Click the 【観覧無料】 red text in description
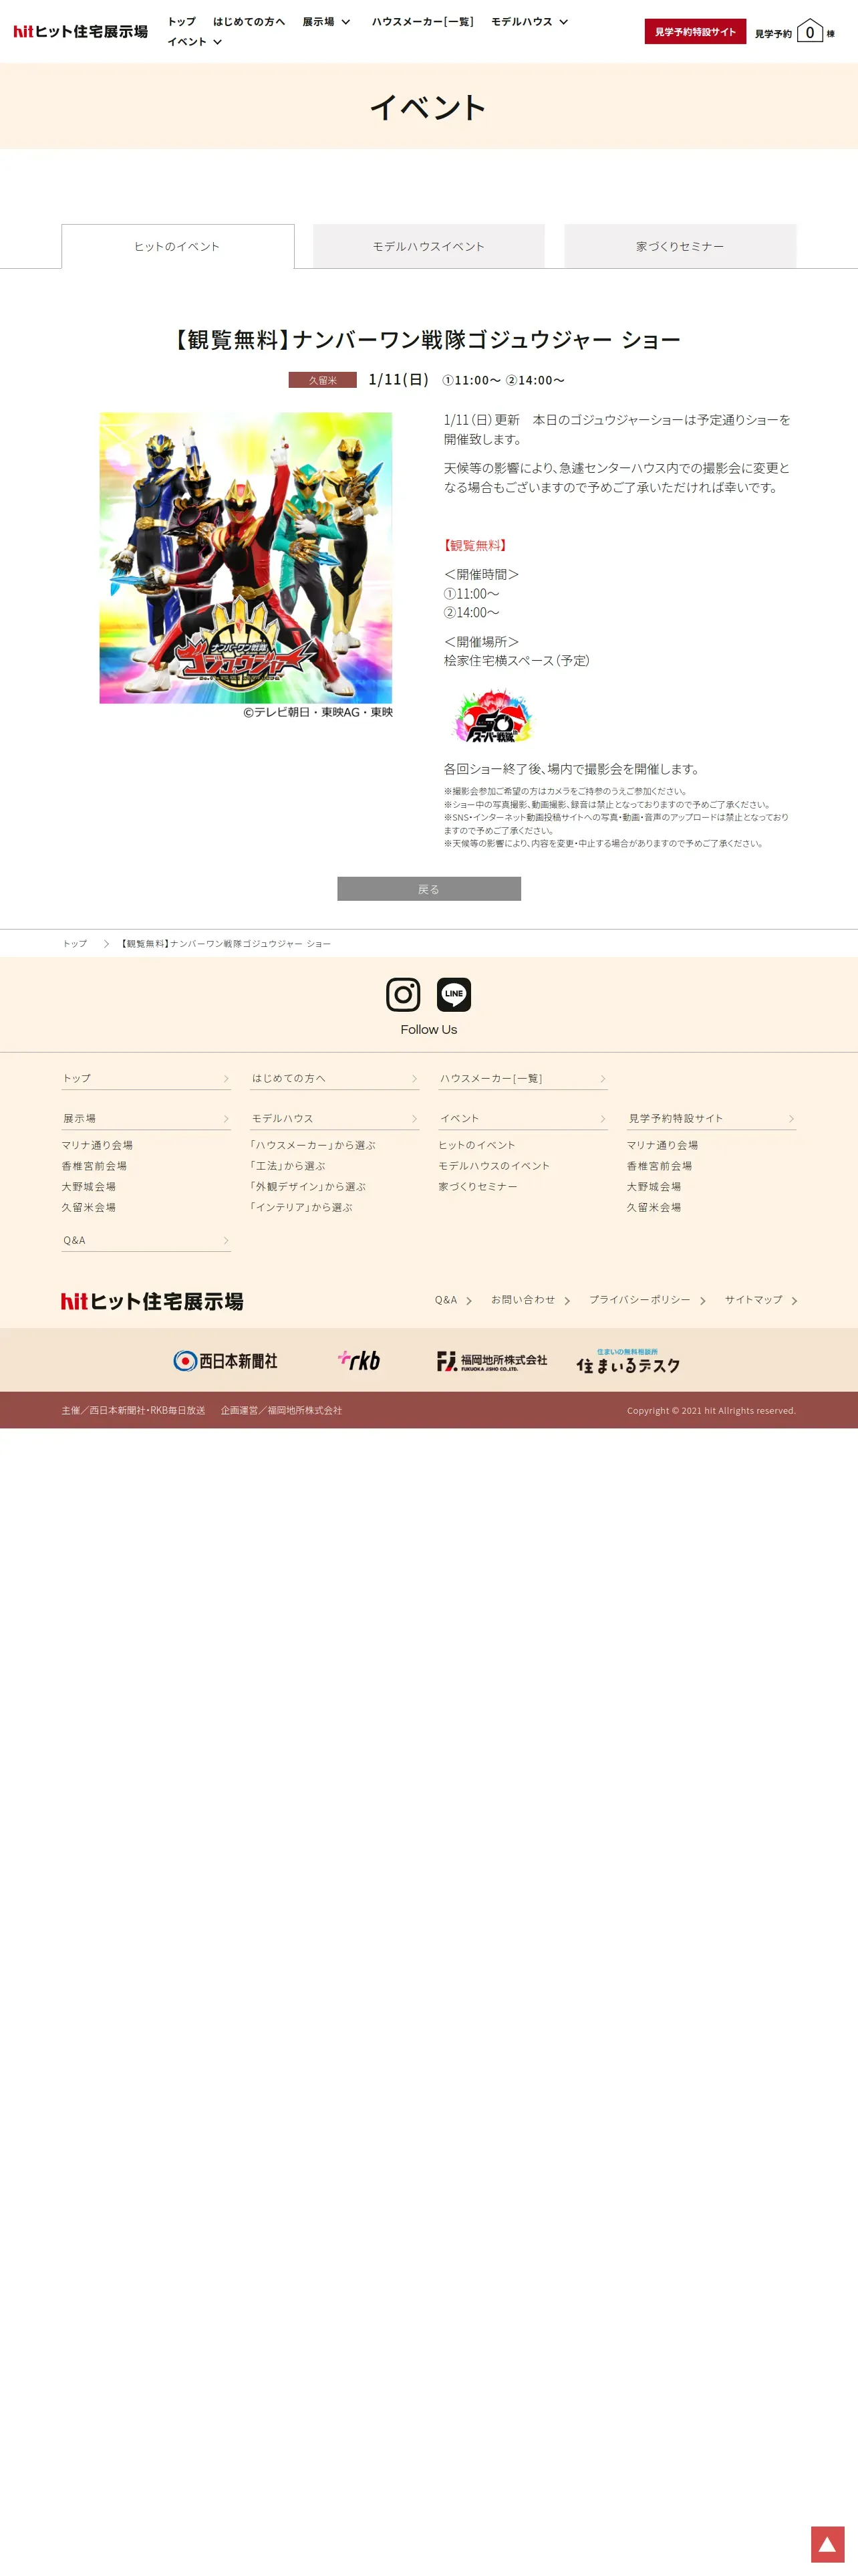 point(476,546)
